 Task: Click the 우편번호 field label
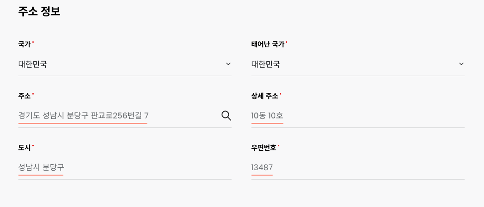pos(264,148)
